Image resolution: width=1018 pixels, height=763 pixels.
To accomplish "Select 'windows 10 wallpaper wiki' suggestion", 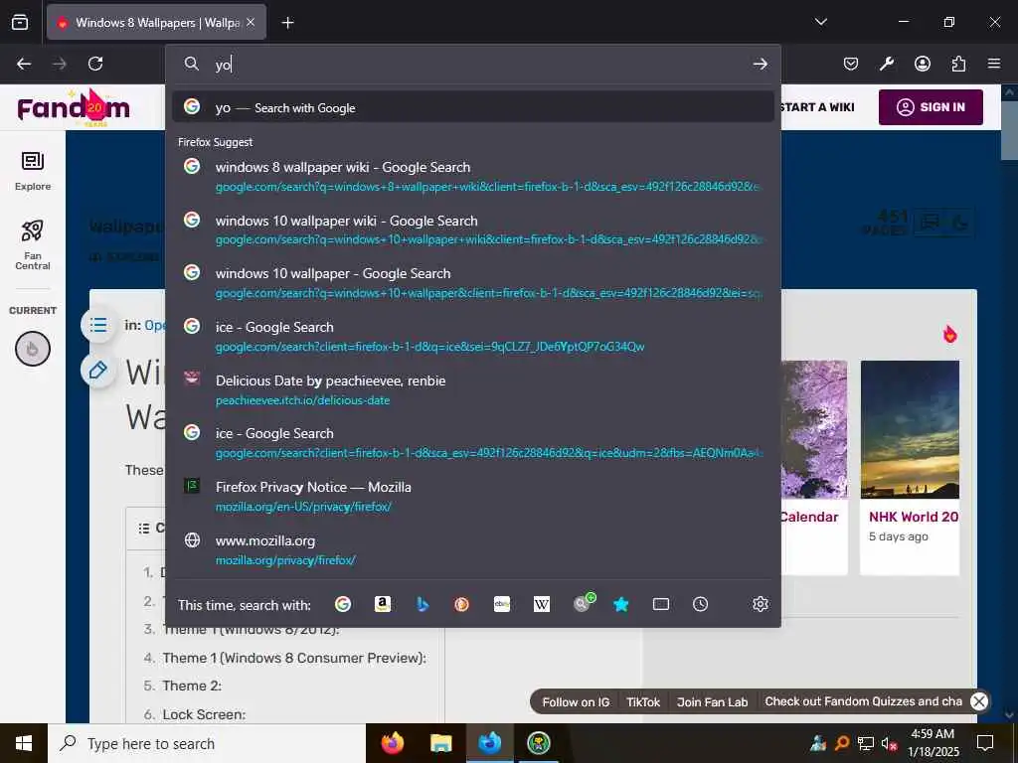I will coord(472,229).
